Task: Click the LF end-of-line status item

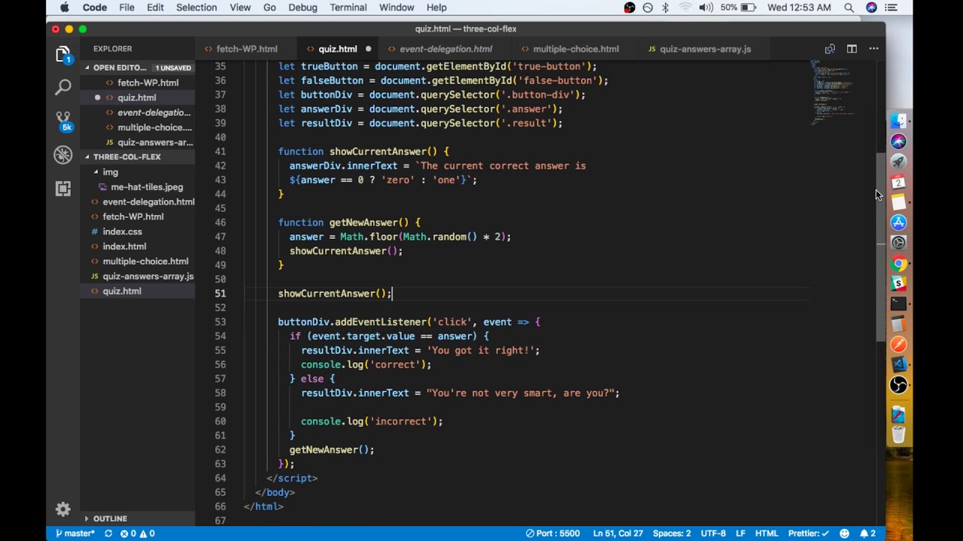Action: (x=740, y=533)
